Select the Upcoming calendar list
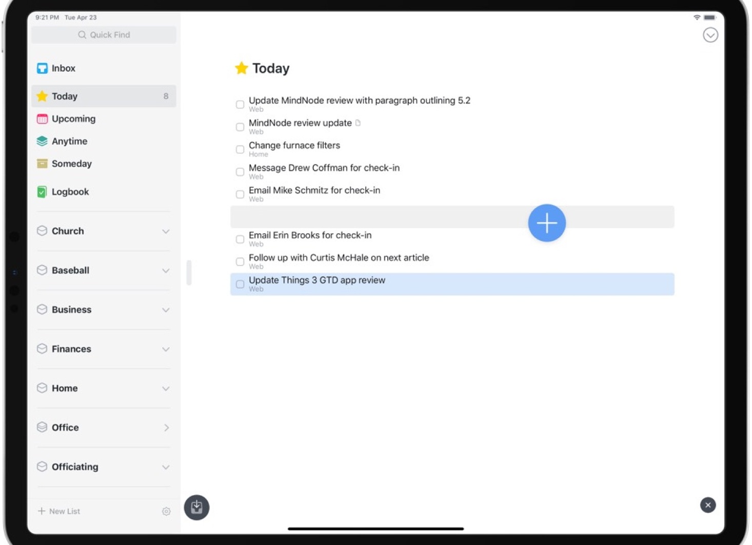The height and width of the screenshot is (545, 752). click(x=73, y=119)
